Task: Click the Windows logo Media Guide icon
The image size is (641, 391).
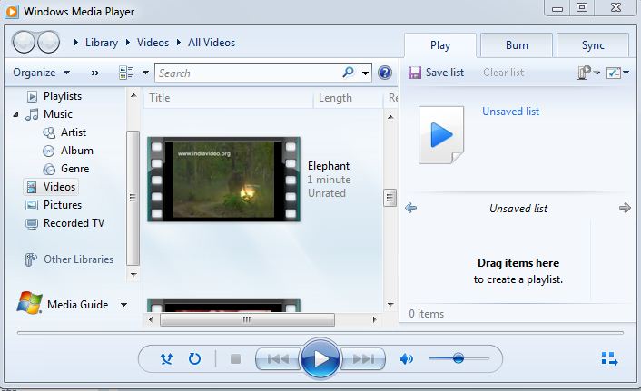Action: click(29, 303)
